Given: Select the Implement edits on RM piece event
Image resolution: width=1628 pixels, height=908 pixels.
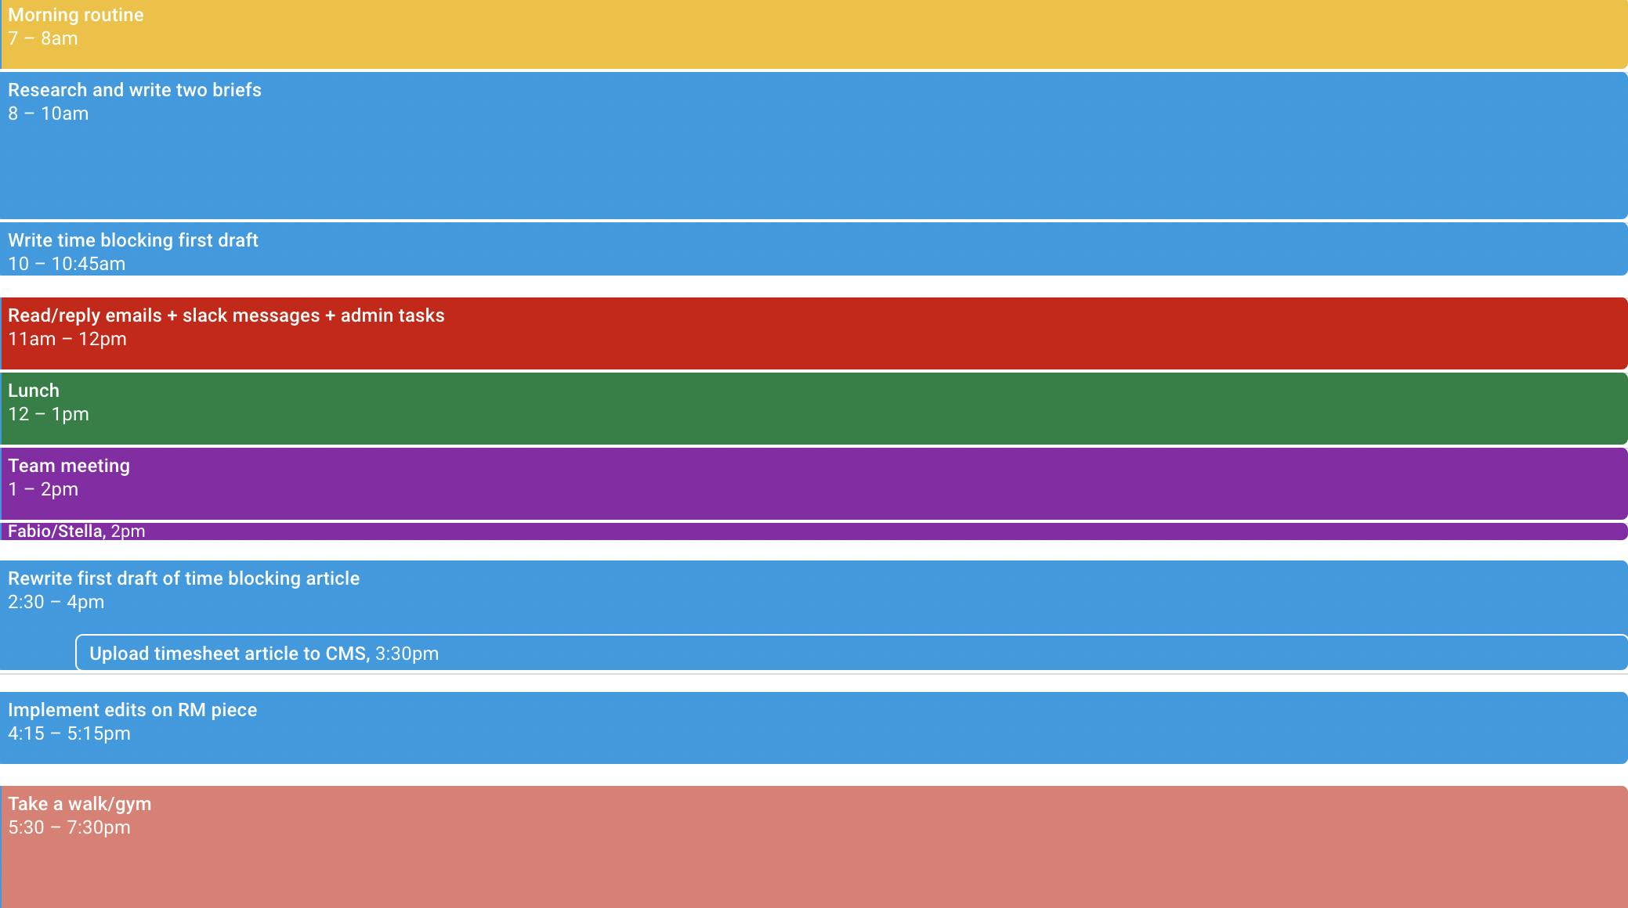Looking at the screenshot, I should point(814,728).
